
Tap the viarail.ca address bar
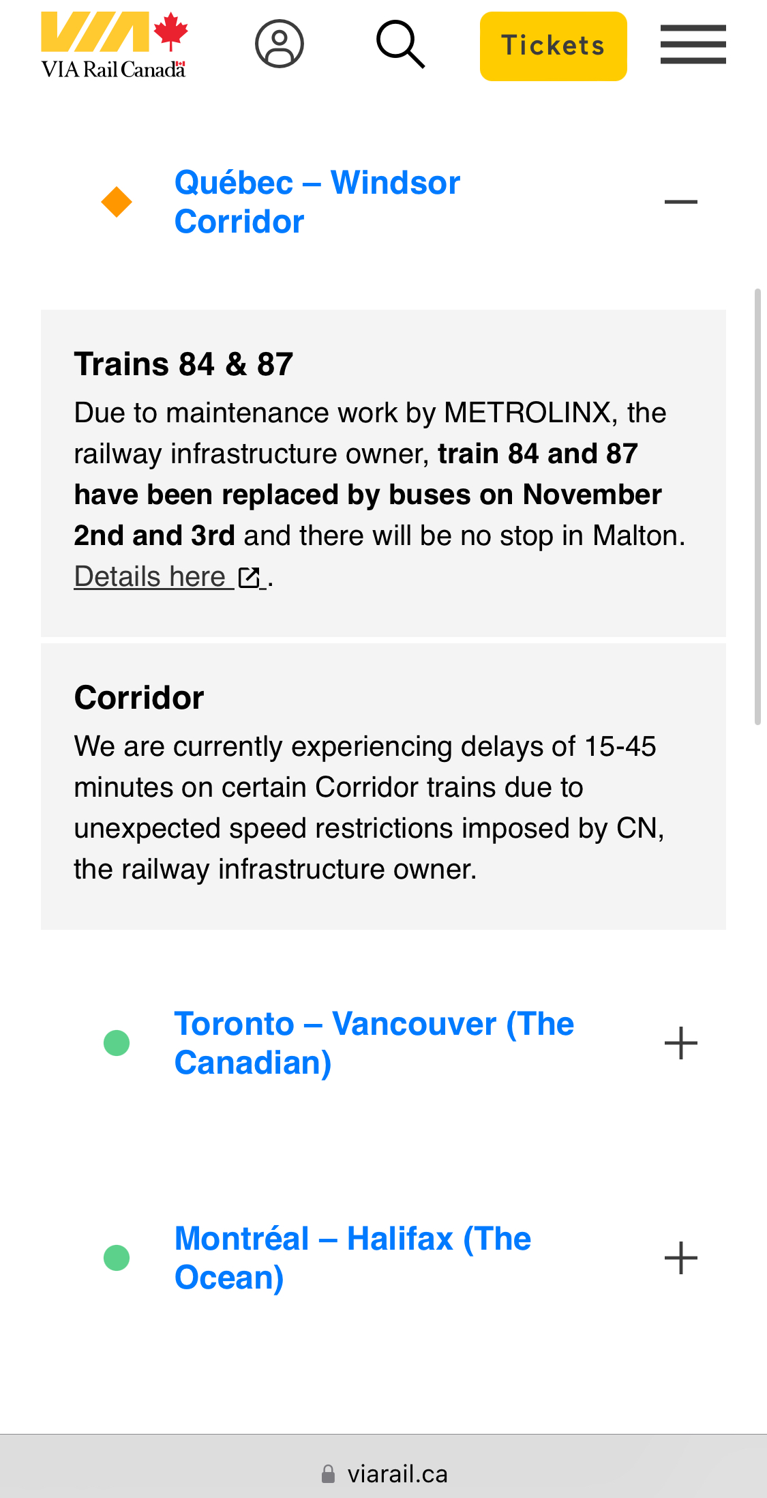[397, 1474]
